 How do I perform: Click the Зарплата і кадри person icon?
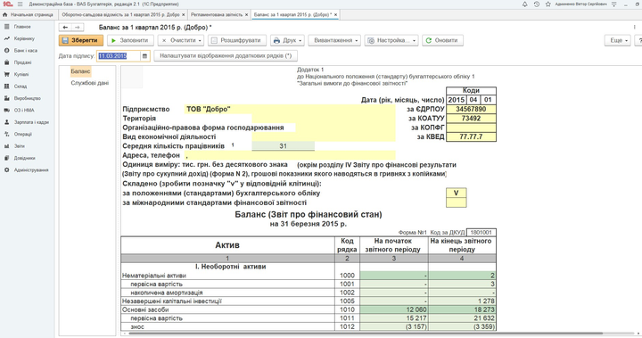click(6, 122)
